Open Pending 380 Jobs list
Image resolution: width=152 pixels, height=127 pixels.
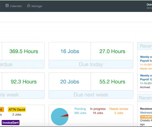(80, 111)
